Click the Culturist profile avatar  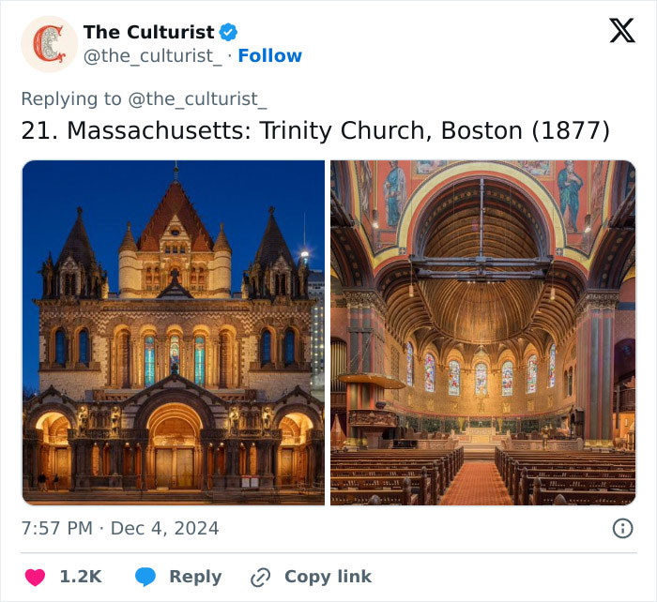pyautogui.click(x=50, y=44)
